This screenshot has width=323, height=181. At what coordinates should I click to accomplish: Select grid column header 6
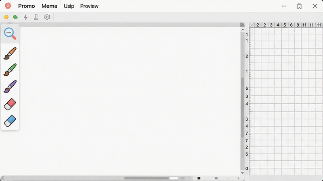coord(291,25)
